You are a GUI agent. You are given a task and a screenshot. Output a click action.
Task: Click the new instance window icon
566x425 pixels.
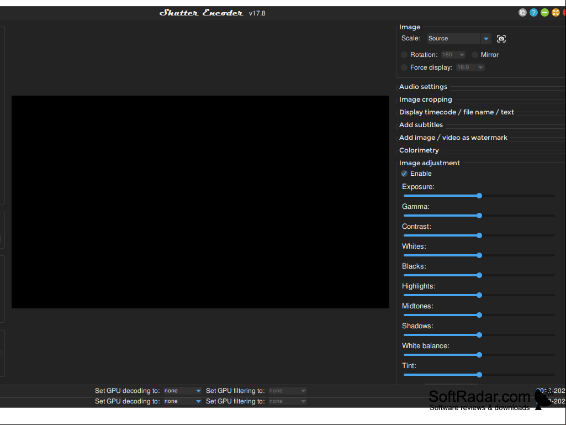click(522, 13)
